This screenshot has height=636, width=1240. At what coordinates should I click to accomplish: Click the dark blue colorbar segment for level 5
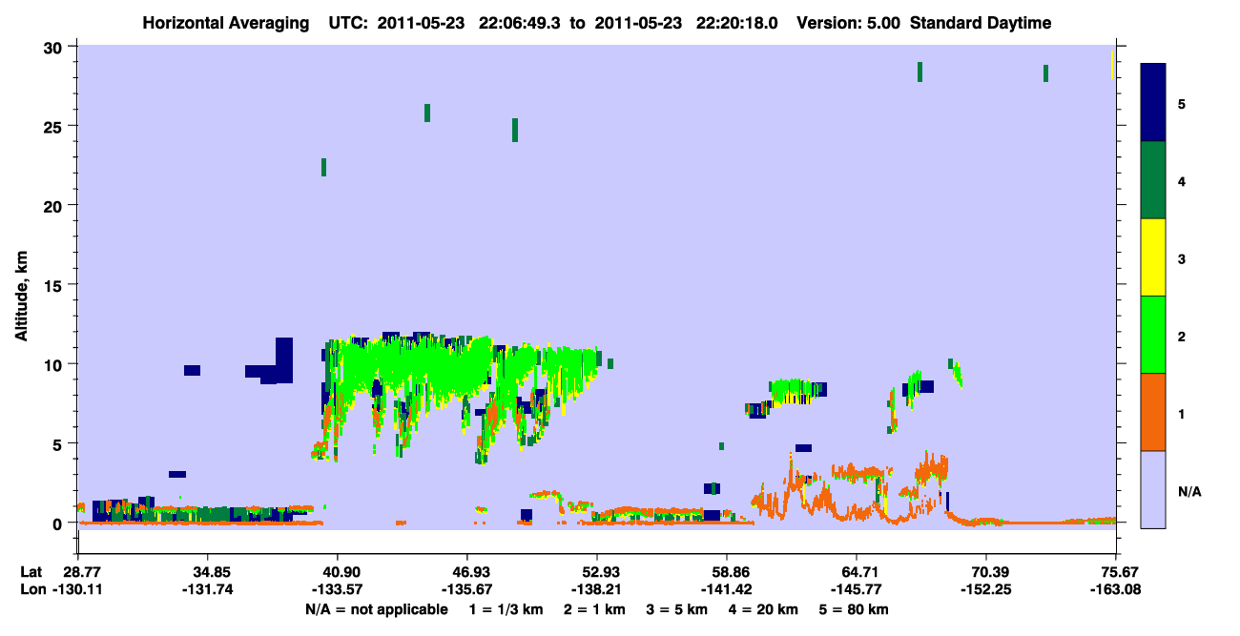click(x=1153, y=103)
